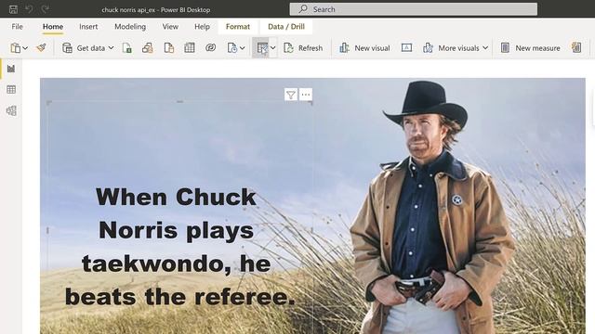Image resolution: width=595 pixels, height=334 pixels.
Task: Click the Quick measure icon
Action: click(576, 47)
